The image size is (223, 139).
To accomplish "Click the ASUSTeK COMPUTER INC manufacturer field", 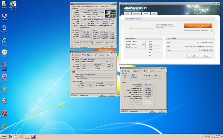I will (97, 59).
